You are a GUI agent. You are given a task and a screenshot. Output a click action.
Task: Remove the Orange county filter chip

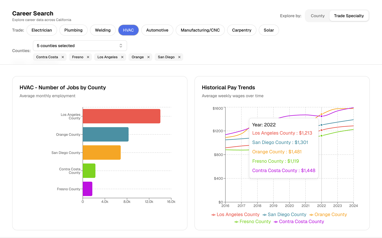click(x=148, y=57)
